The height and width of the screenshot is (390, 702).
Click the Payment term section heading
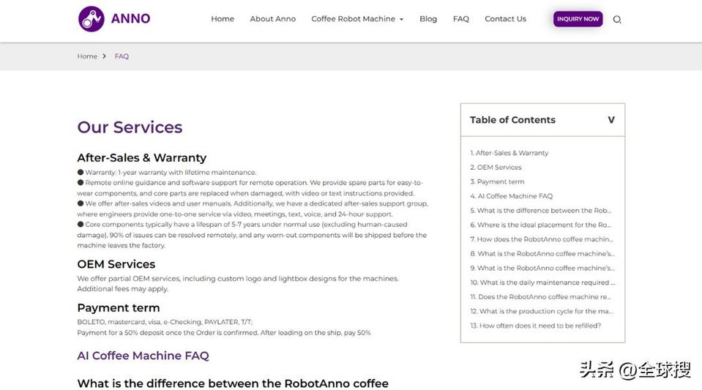(x=118, y=307)
